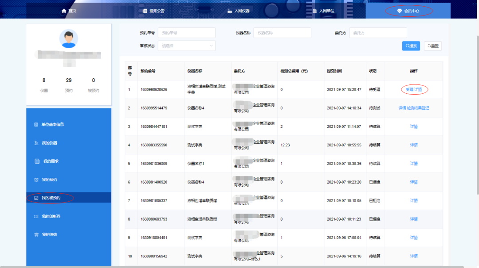Open 单位基本信息 in the sidebar

point(53,124)
